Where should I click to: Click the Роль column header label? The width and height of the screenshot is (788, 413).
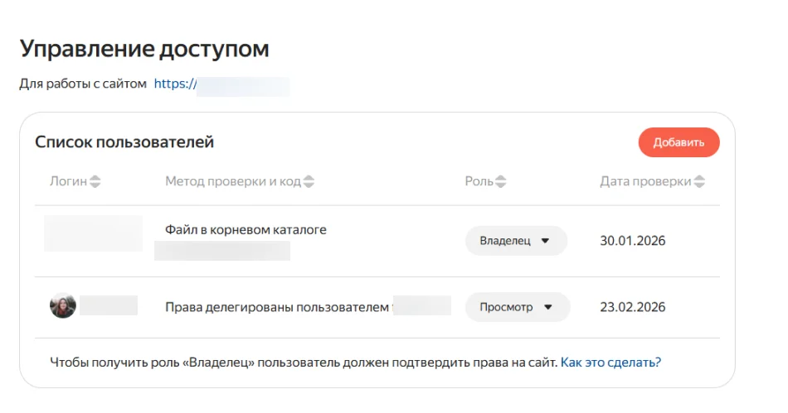point(479,182)
